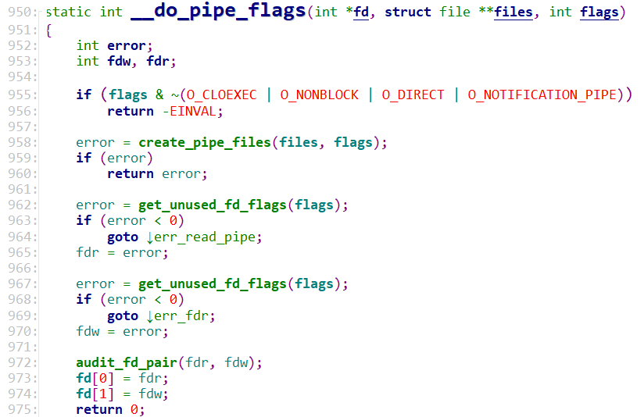
Task: Click the O_CLOEXEC macro
Action: pos(221,94)
